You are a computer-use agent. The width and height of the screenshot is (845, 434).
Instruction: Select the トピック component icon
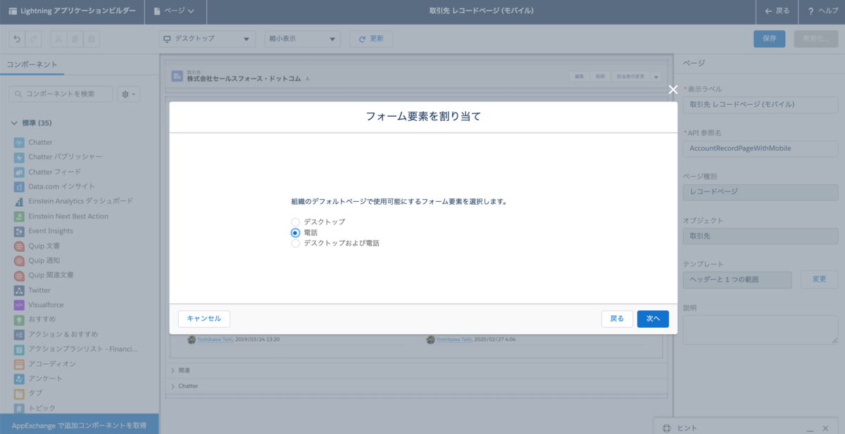[20, 408]
